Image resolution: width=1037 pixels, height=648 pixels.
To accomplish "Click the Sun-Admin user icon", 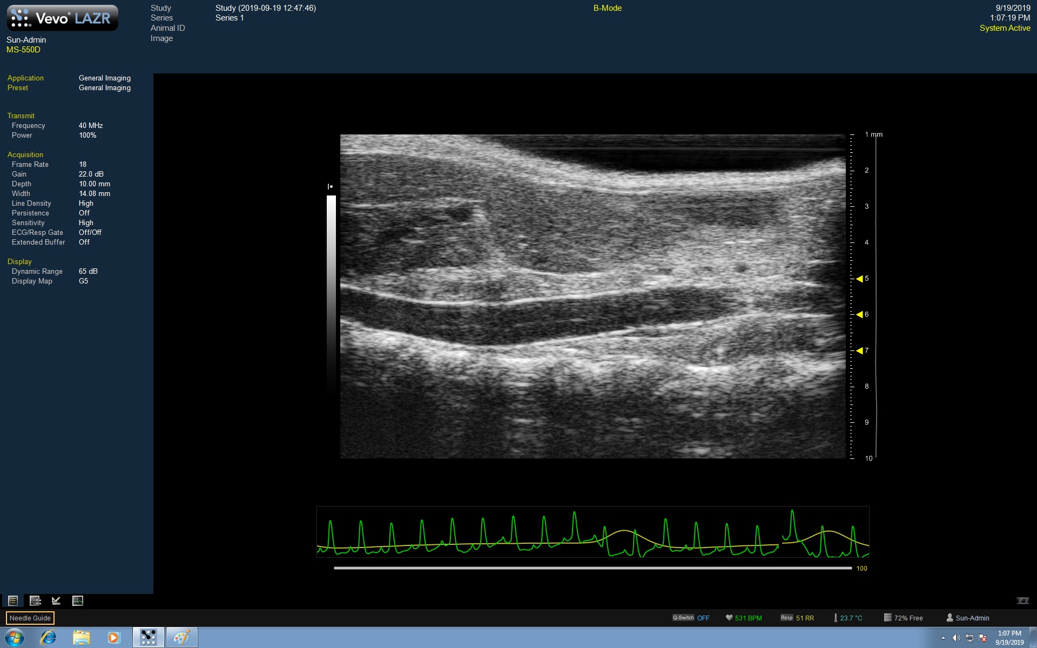I will point(950,618).
